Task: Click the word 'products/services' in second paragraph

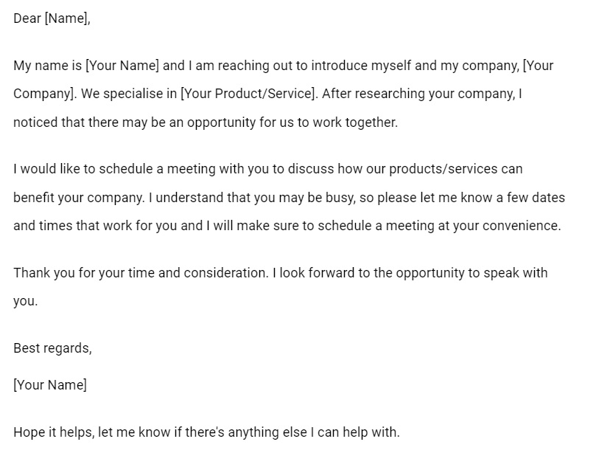Action: coord(444,169)
